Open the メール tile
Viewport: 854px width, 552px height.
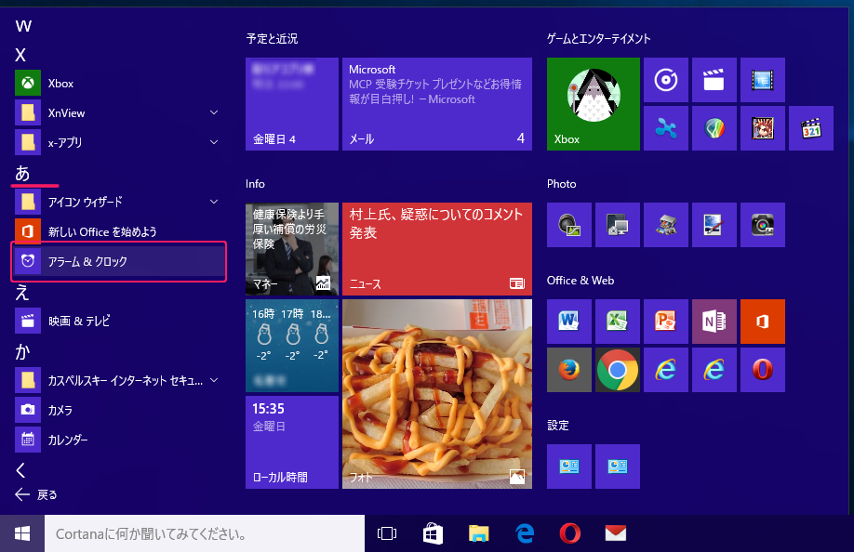click(x=437, y=104)
